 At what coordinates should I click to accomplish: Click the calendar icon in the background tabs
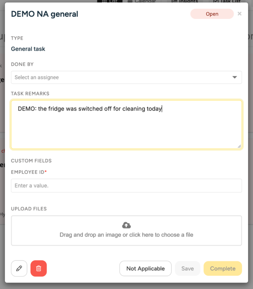(x=130, y=1)
